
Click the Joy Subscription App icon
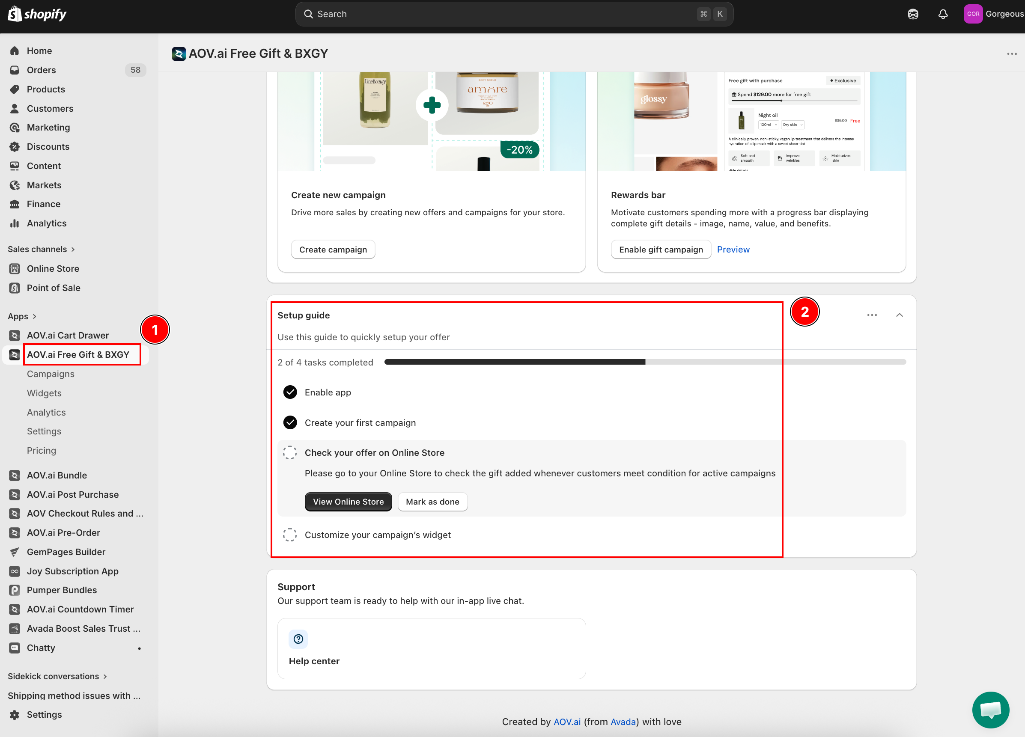click(15, 571)
